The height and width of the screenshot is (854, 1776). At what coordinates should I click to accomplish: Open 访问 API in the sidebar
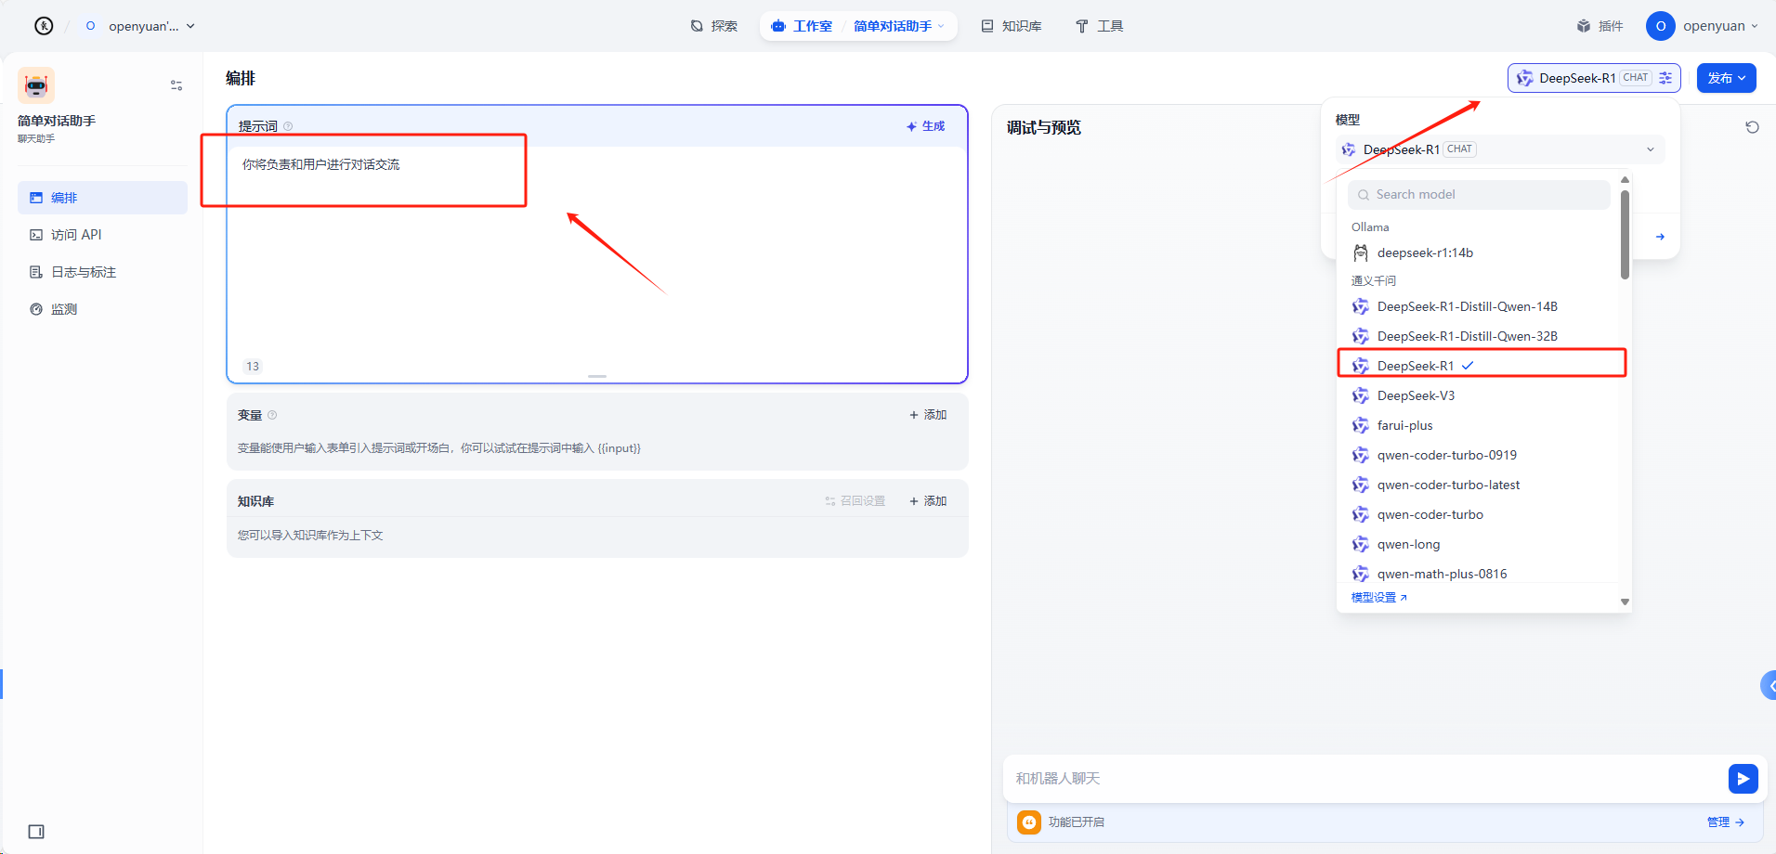pos(102,235)
